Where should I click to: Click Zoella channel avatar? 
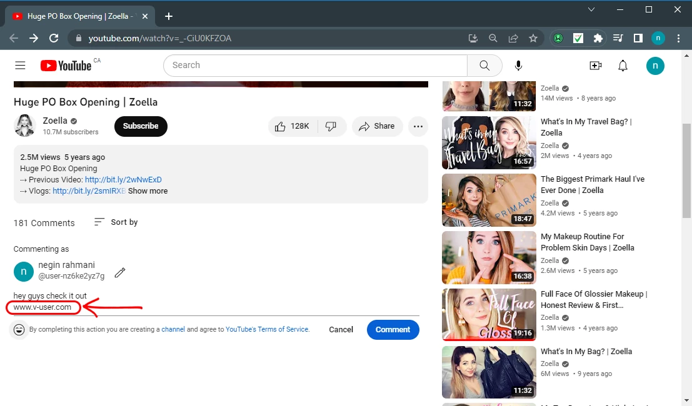(25, 126)
